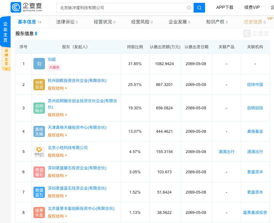Open 深圳君盛磐石投资企业(有限合伙) link
Viewport: 274px width, 223px height.
point(77,168)
